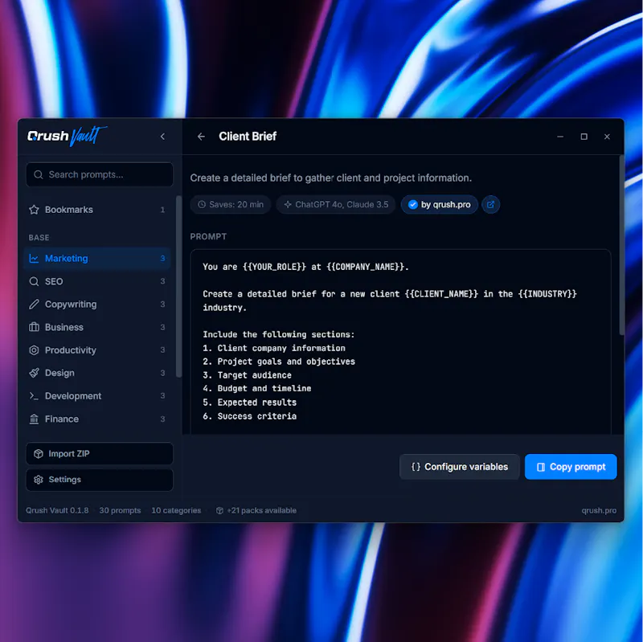Collapse the sidebar with the chevron arrow
Image resolution: width=643 pixels, height=642 pixels.
click(x=163, y=137)
